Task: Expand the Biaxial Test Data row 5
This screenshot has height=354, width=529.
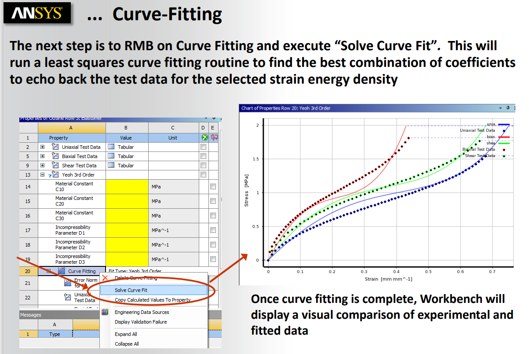Action: pos(43,156)
